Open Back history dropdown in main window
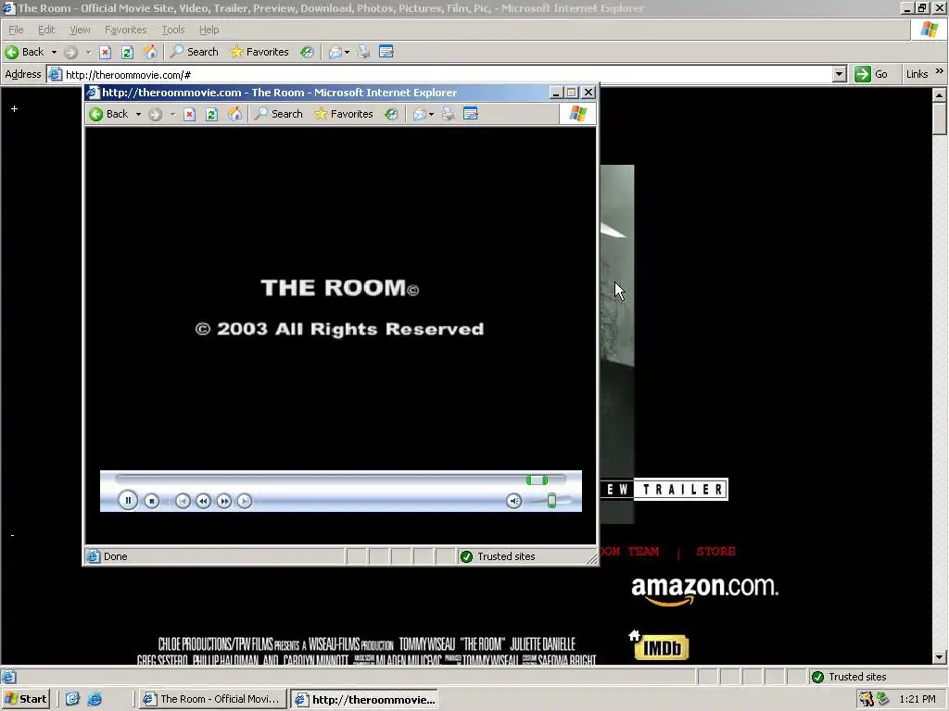 (x=54, y=52)
